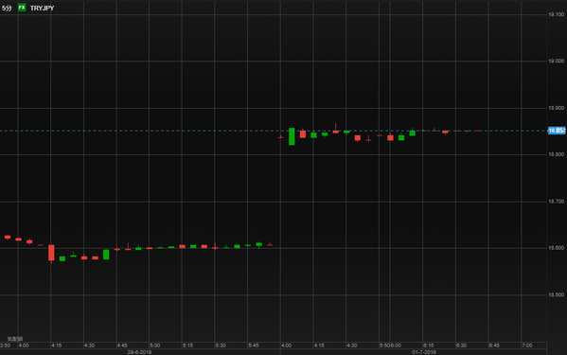Click the highlighted 18.852 current price tag

tap(557, 131)
